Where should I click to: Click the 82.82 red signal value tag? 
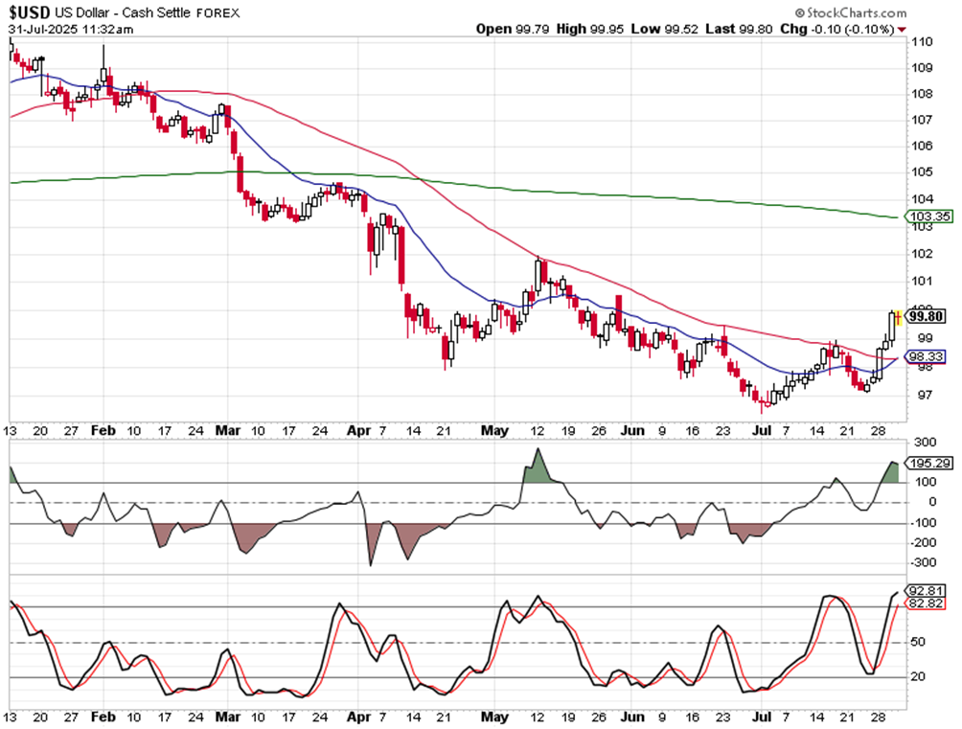[x=929, y=604]
